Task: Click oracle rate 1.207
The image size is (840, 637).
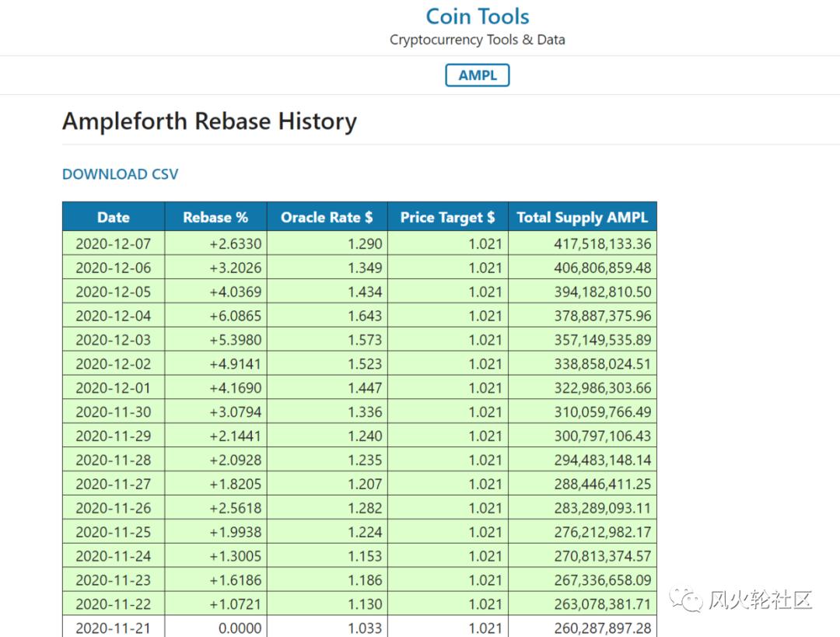Action: (365, 485)
